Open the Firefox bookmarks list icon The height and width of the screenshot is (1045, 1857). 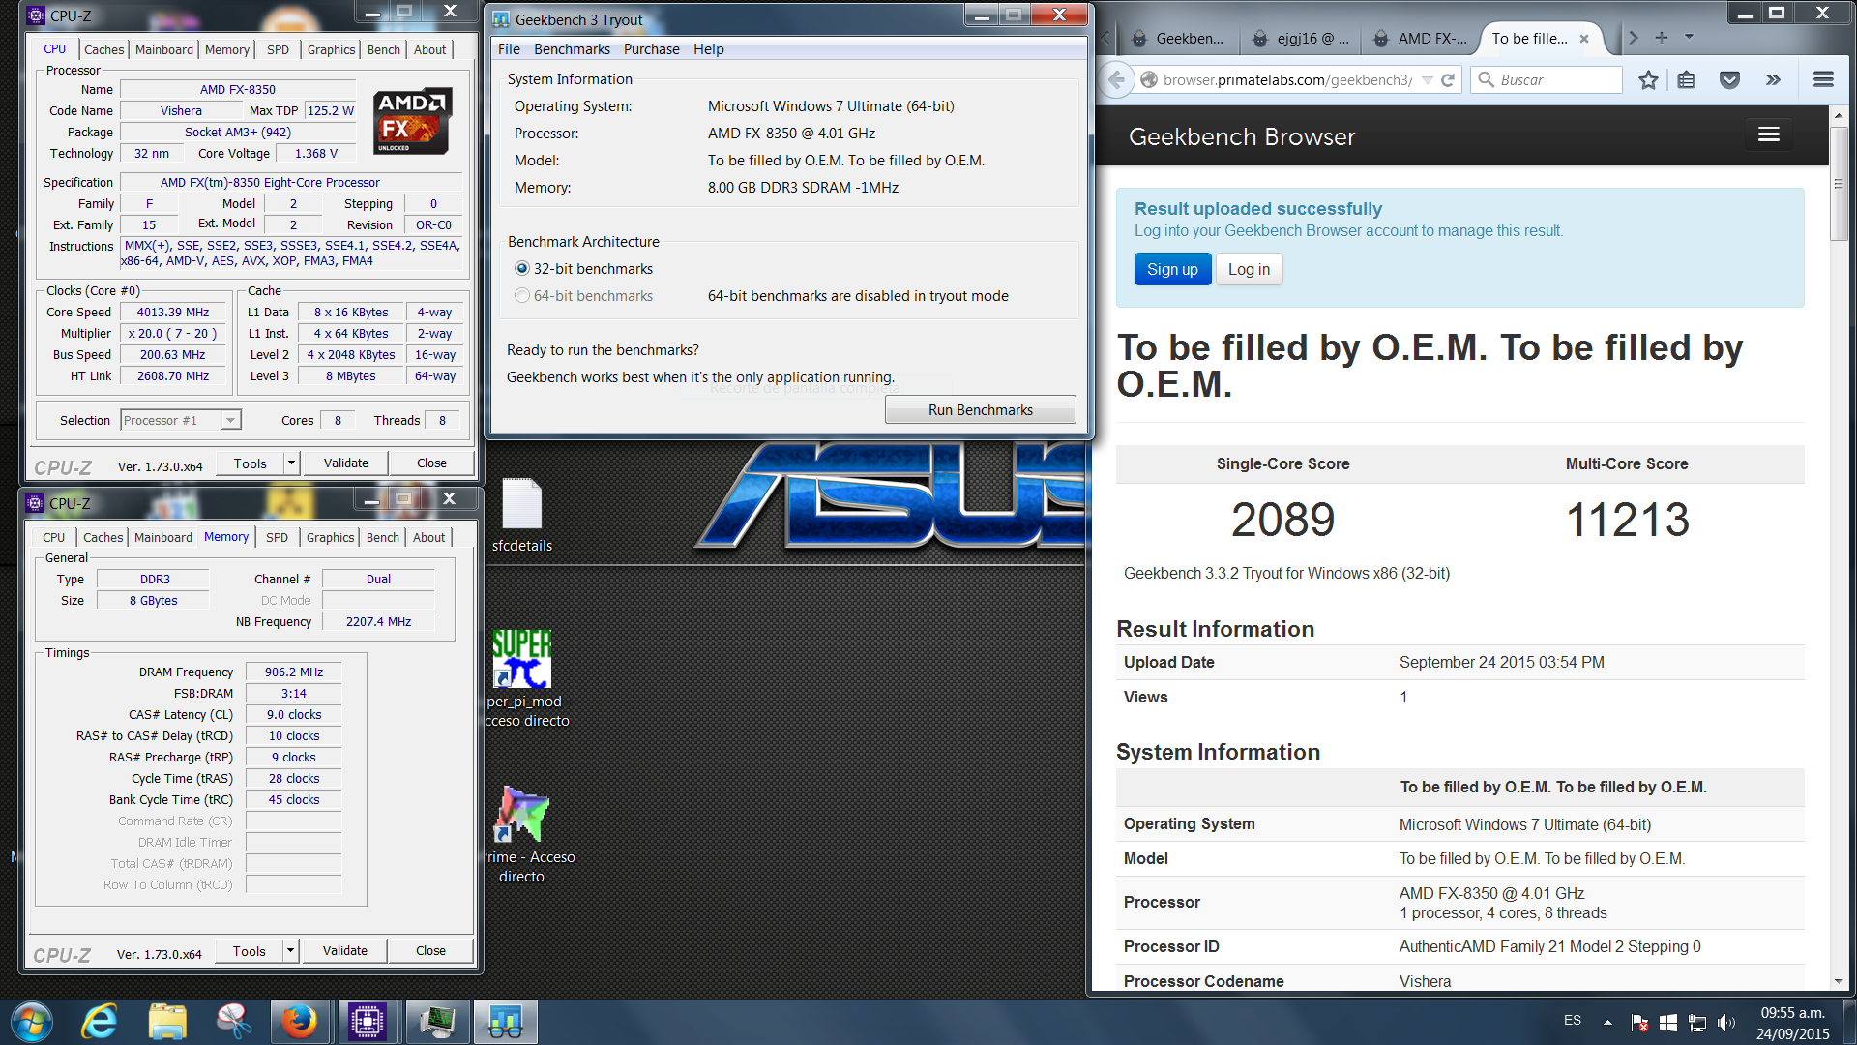click(x=1687, y=79)
